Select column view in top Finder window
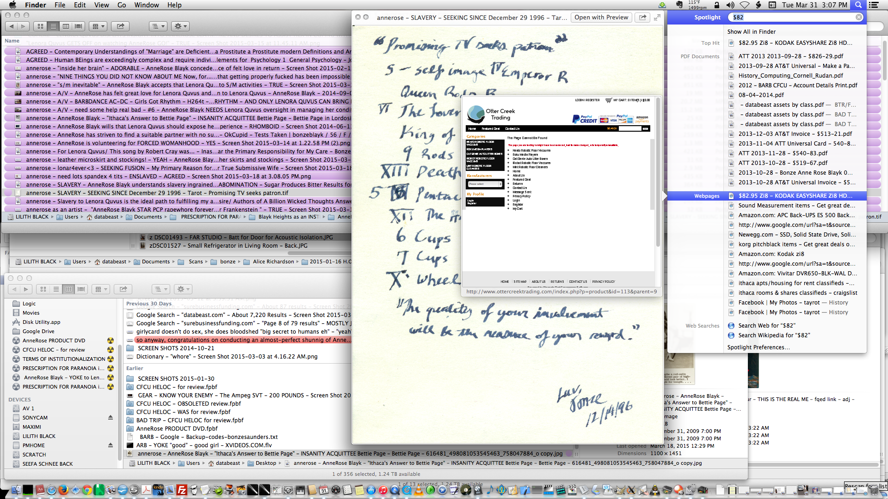The image size is (888, 499). pyautogui.click(x=66, y=26)
